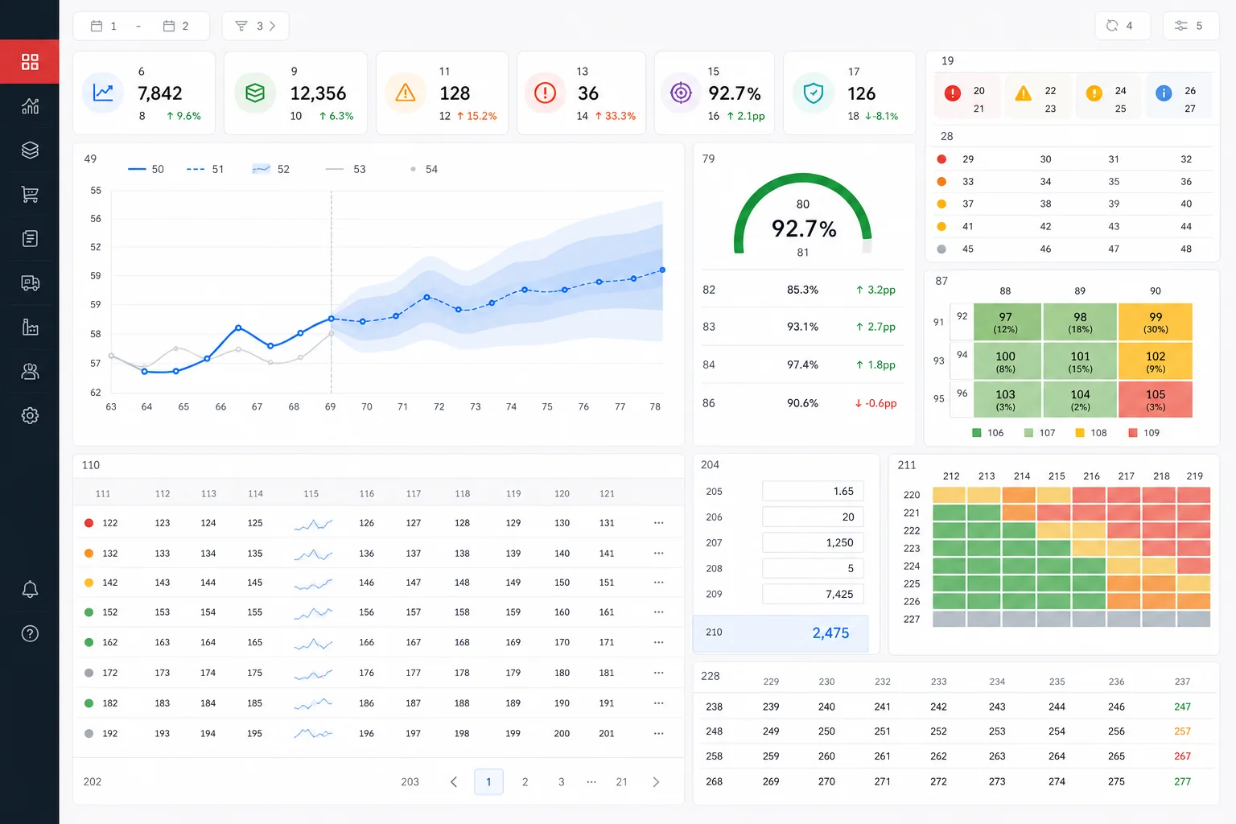Click the input field showing 1,250
The image size is (1236, 824).
[x=813, y=542]
